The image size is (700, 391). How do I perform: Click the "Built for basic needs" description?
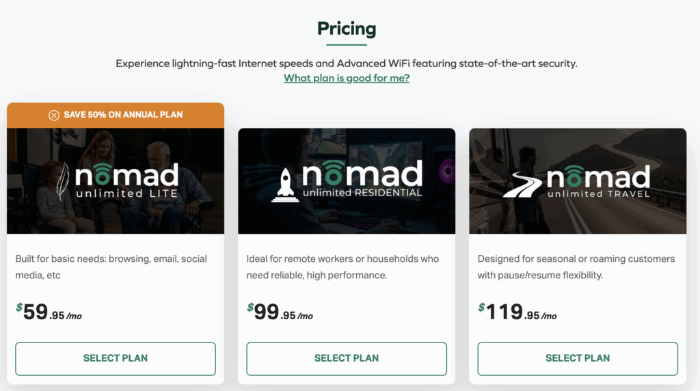click(111, 267)
